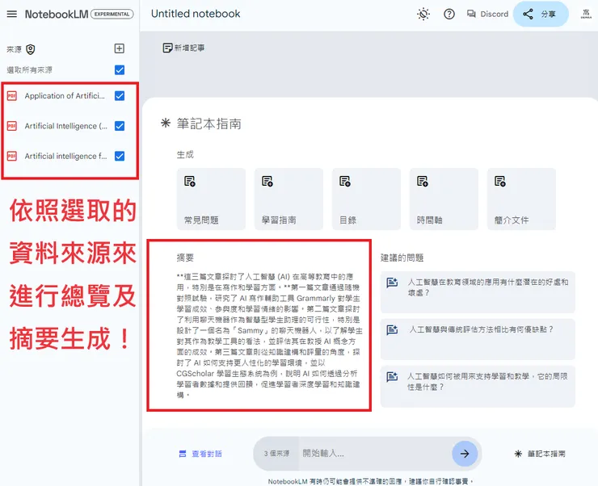Generate 目錄 table of contents card
The height and width of the screenshot is (486, 598).
(x=366, y=199)
